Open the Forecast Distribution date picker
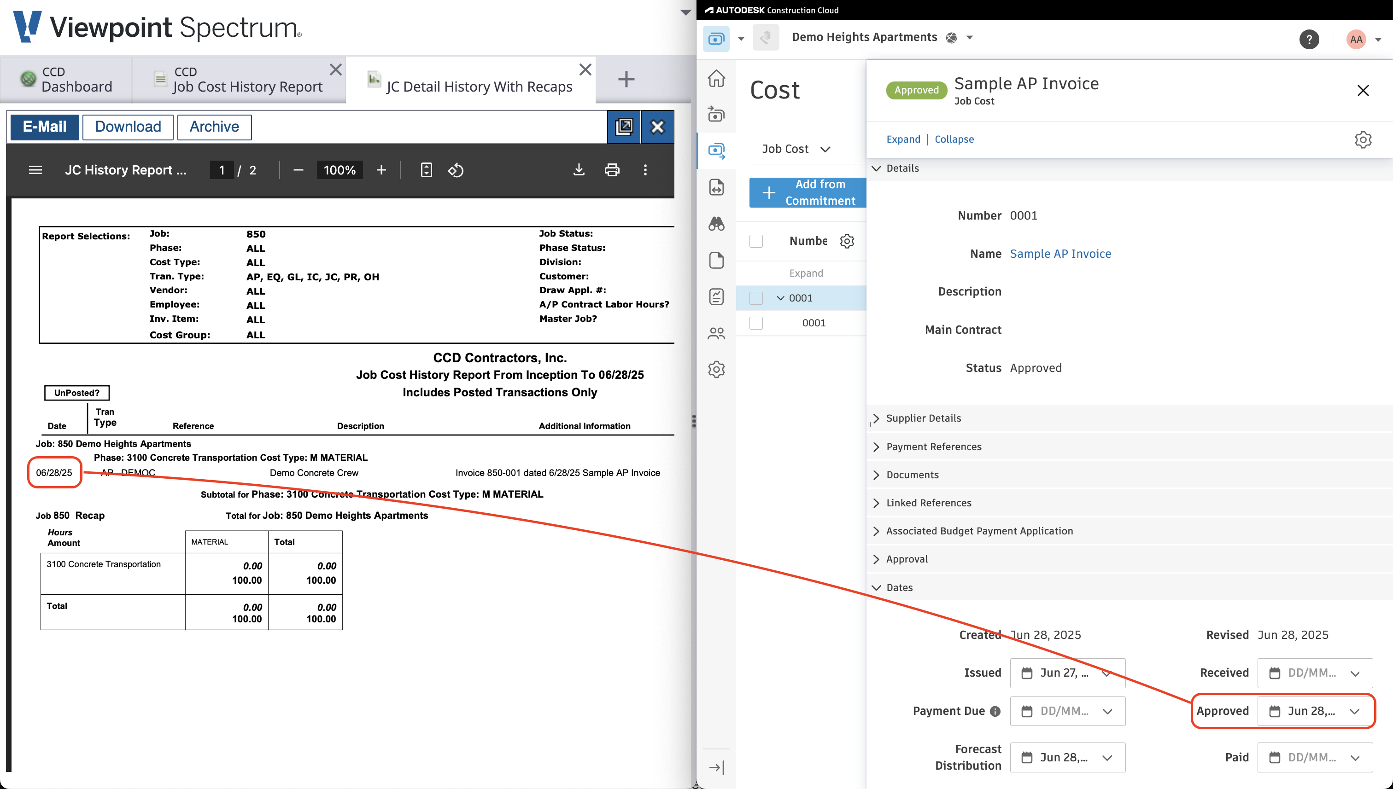Viewport: 1393px width, 789px height. tap(1067, 758)
